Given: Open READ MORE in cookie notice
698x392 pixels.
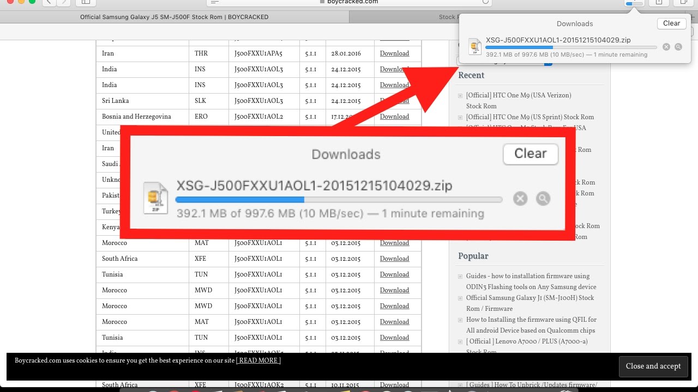Looking at the screenshot, I should (258, 360).
